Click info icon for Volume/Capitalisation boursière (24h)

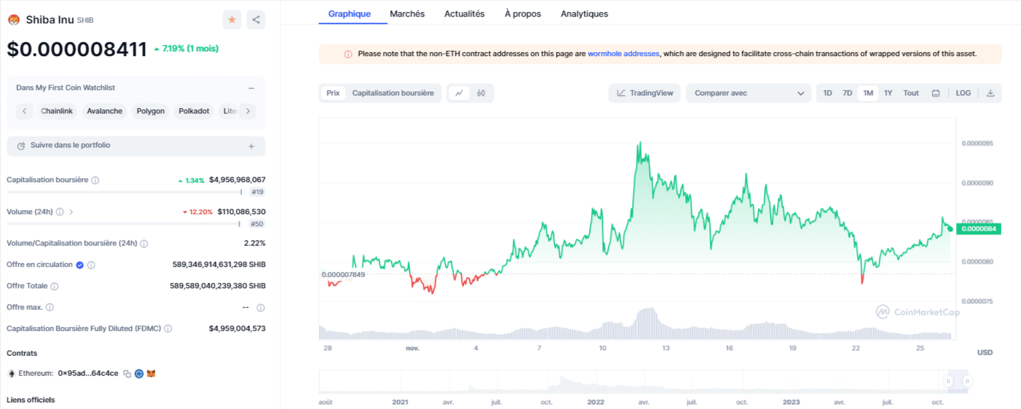pos(144,244)
